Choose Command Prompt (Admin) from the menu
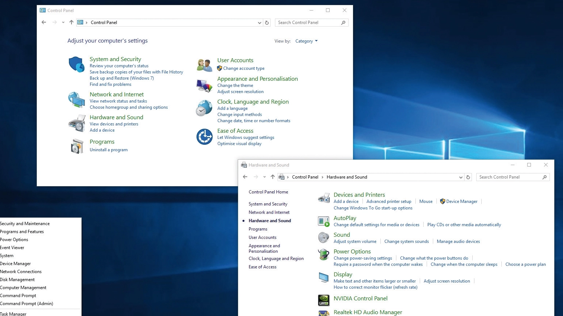This screenshot has height=316, width=563. [x=27, y=304]
